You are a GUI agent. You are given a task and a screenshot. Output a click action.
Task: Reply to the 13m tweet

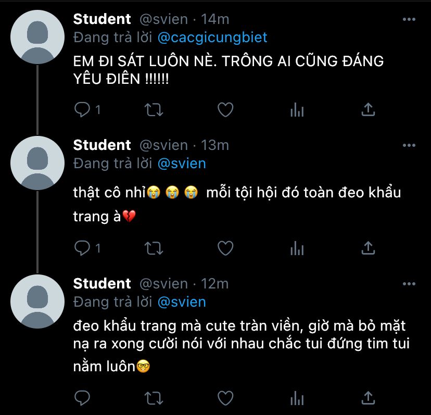point(82,248)
